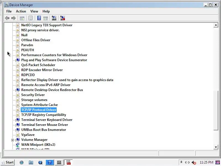Toggle the Show/Hide Console Tree toolbar icon
221x166 pixels.
22,18
